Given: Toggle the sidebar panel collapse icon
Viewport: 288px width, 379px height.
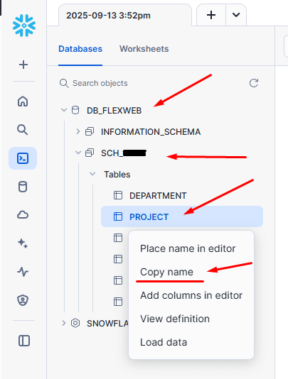Looking at the screenshot, I should tap(24, 341).
